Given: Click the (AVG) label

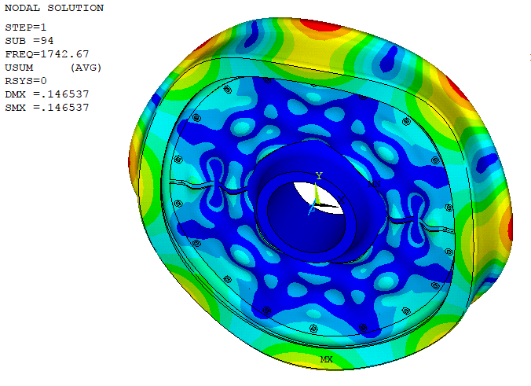Looking at the screenshot, I should (x=86, y=68).
